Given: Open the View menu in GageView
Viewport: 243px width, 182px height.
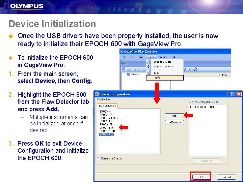Looking at the screenshot, I should (x=141, y=57).
